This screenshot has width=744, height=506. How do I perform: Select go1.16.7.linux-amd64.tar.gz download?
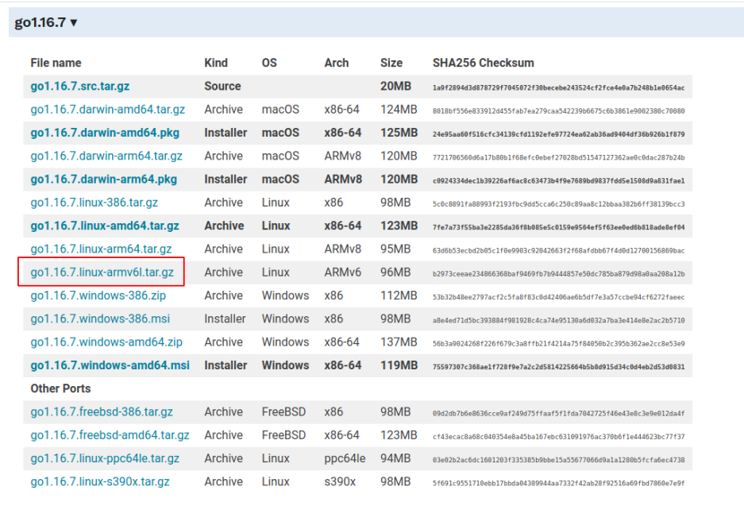(x=105, y=226)
